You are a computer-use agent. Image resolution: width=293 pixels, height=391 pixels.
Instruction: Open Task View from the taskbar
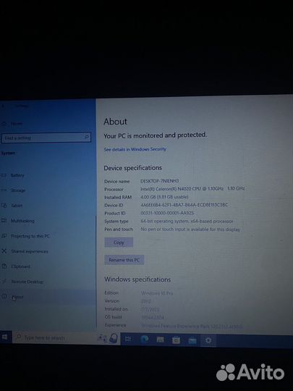tap(128, 339)
